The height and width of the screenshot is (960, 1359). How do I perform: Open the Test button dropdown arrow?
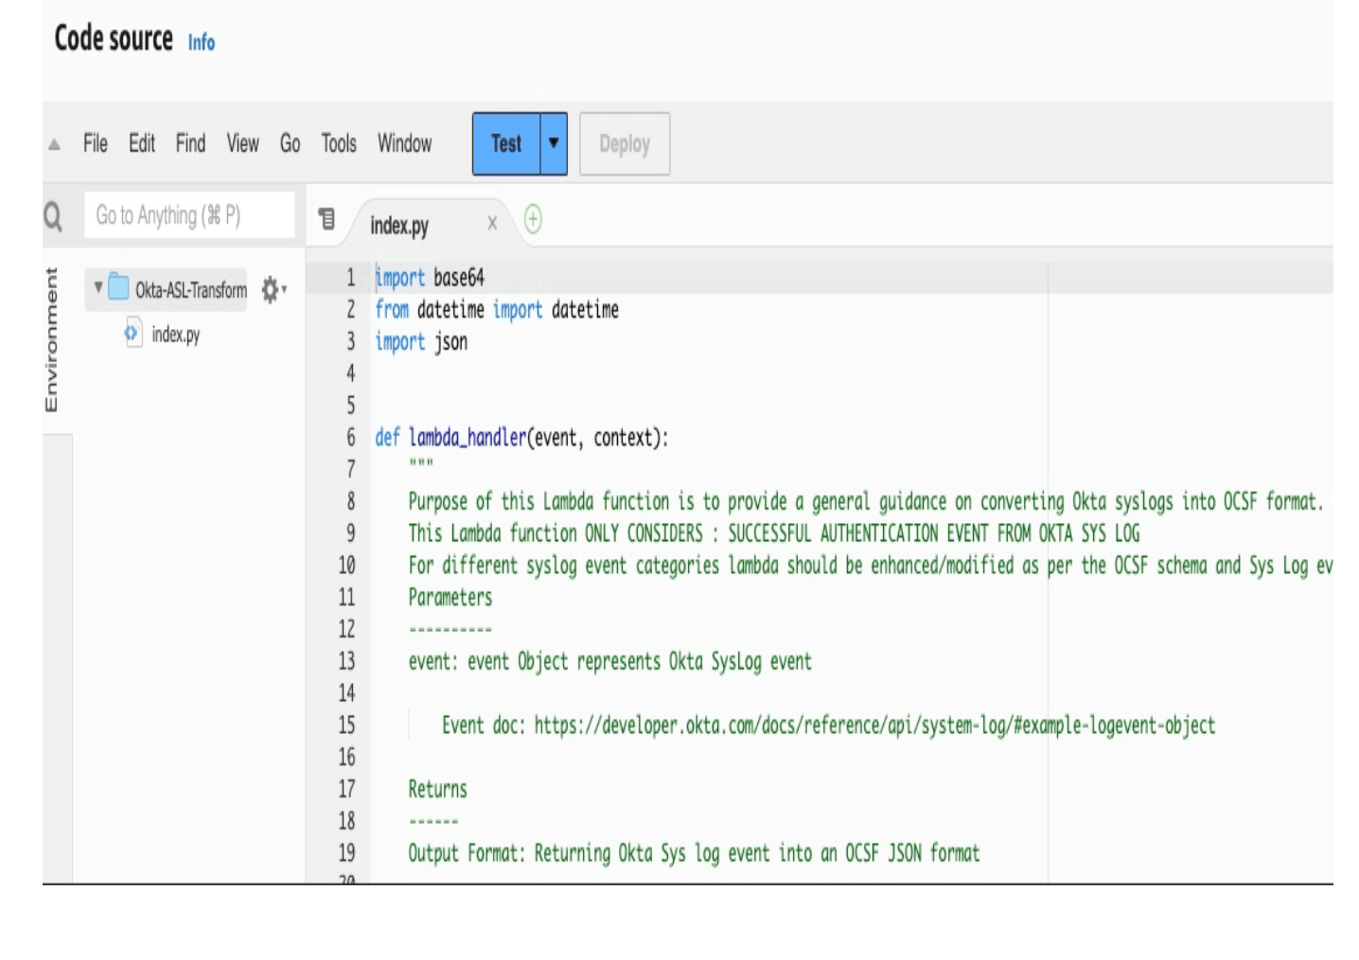554,144
